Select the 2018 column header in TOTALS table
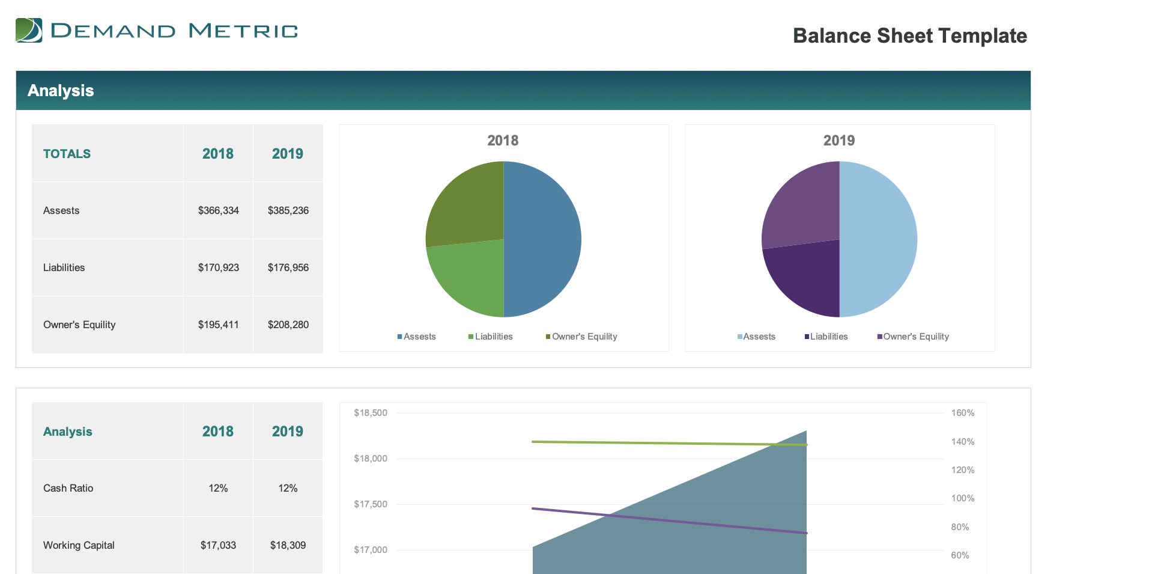The height and width of the screenshot is (574, 1152). pos(218,153)
